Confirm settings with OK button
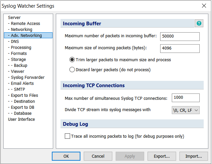The width and height of the screenshot is (212, 164). click(x=66, y=156)
